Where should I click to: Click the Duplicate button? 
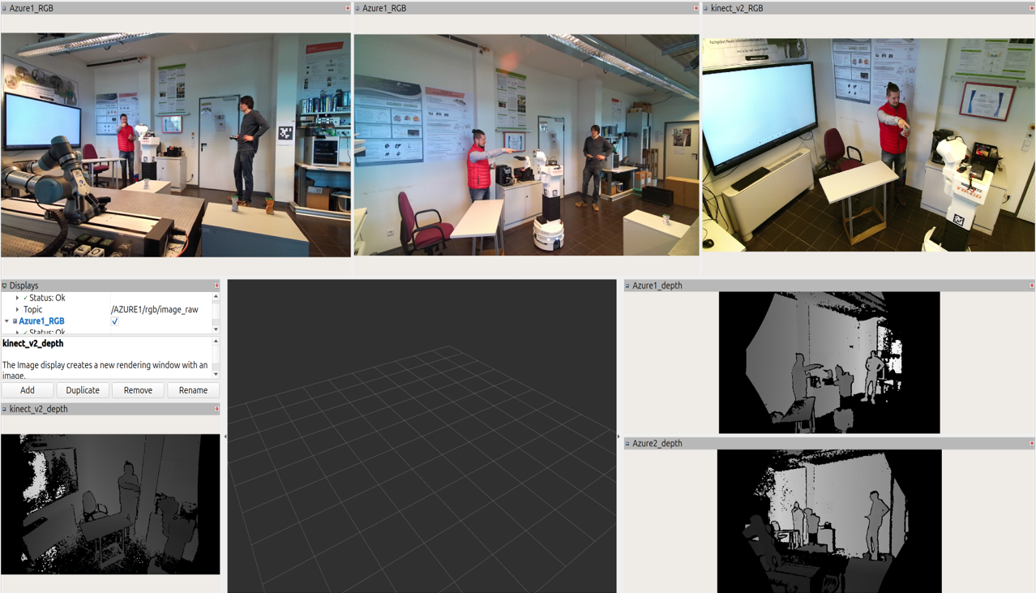pyautogui.click(x=83, y=390)
